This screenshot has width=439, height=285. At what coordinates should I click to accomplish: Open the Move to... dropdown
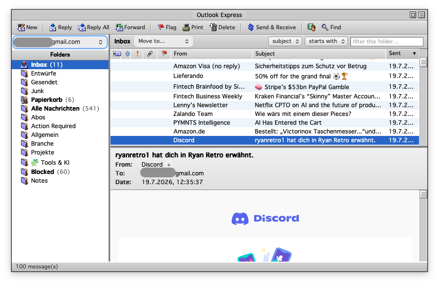click(164, 41)
